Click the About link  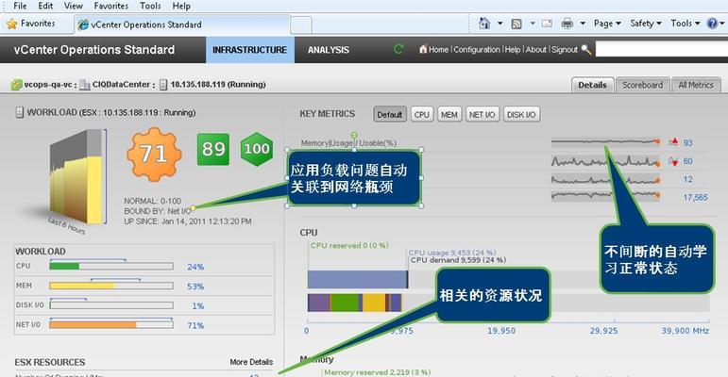point(535,49)
